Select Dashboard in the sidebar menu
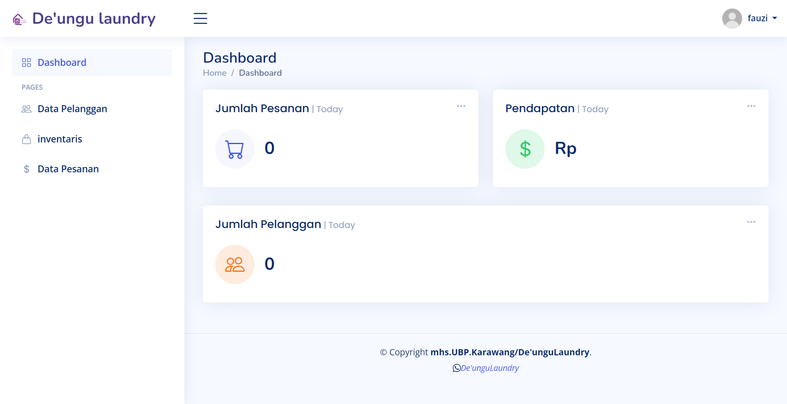The height and width of the screenshot is (404, 787). pos(92,63)
